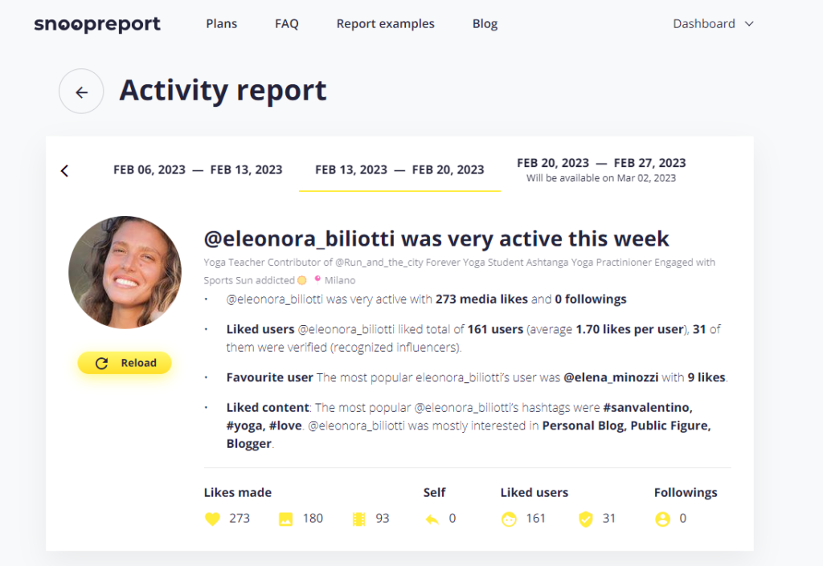Viewport: 823px width, 566px height.
Task: Click the yellow Reload button
Action: pyautogui.click(x=125, y=363)
